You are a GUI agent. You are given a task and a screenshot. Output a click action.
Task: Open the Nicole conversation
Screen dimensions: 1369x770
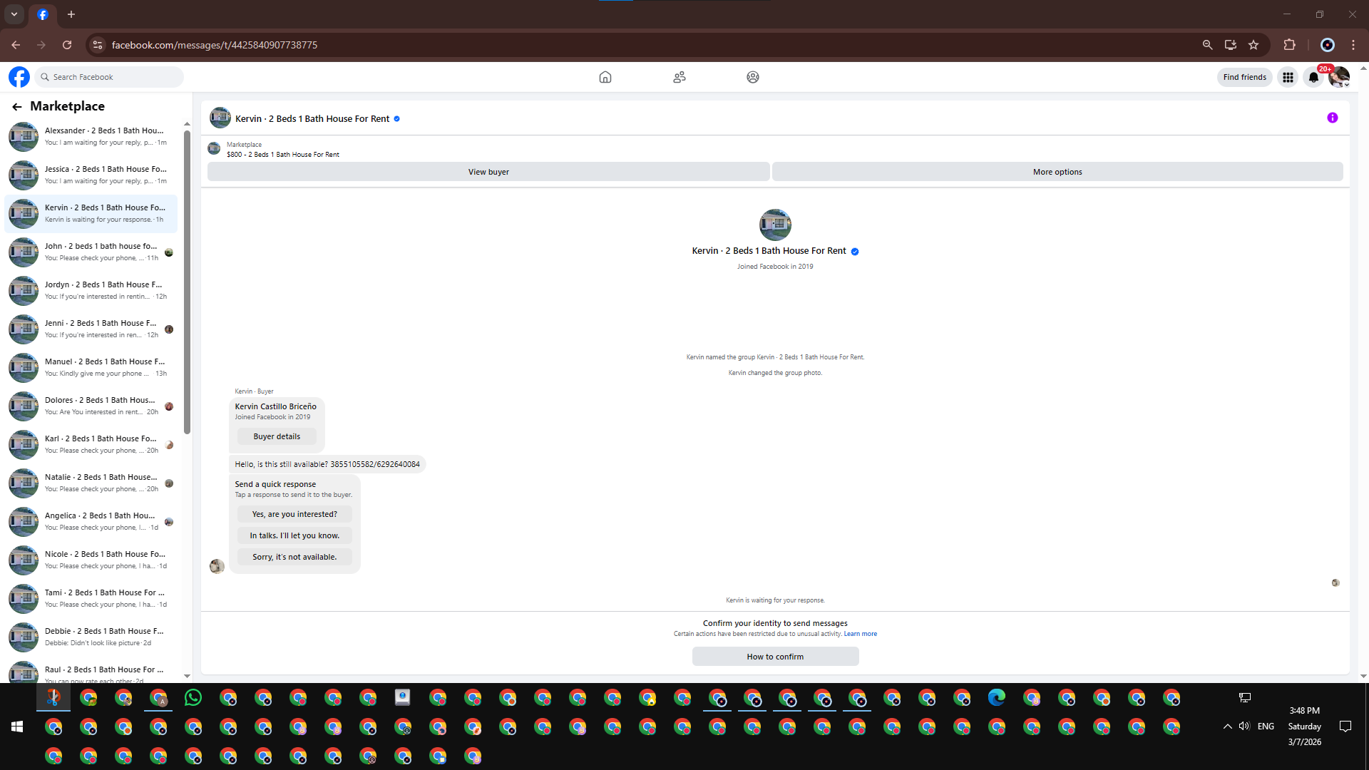pos(91,560)
